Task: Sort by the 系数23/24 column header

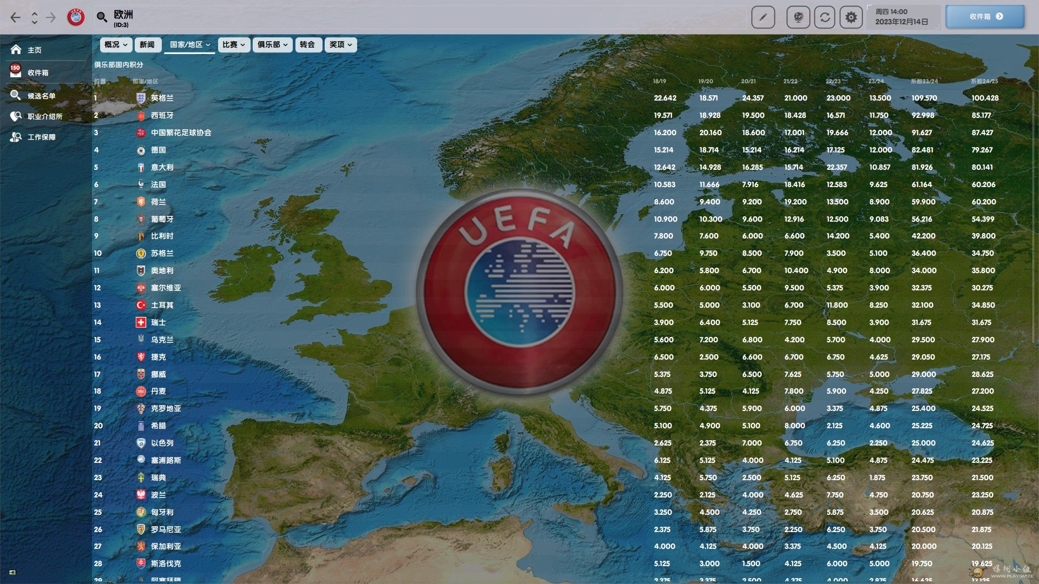Action: [x=924, y=81]
